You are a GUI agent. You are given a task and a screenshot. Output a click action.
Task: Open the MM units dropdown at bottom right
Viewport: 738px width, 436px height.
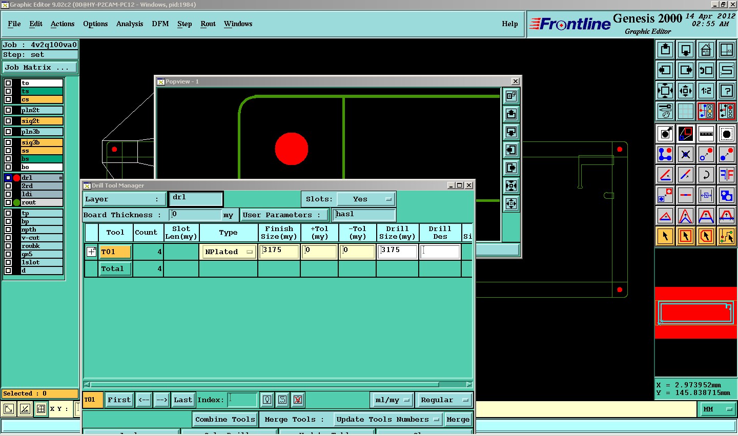[x=717, y=409]
